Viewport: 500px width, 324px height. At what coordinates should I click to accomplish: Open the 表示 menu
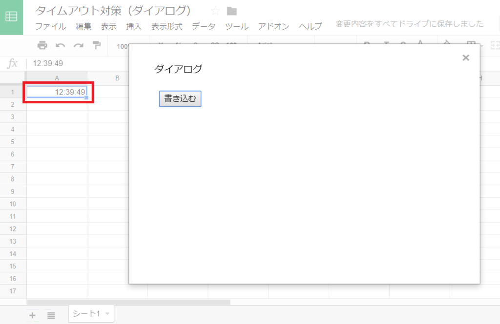coord(109,26)
